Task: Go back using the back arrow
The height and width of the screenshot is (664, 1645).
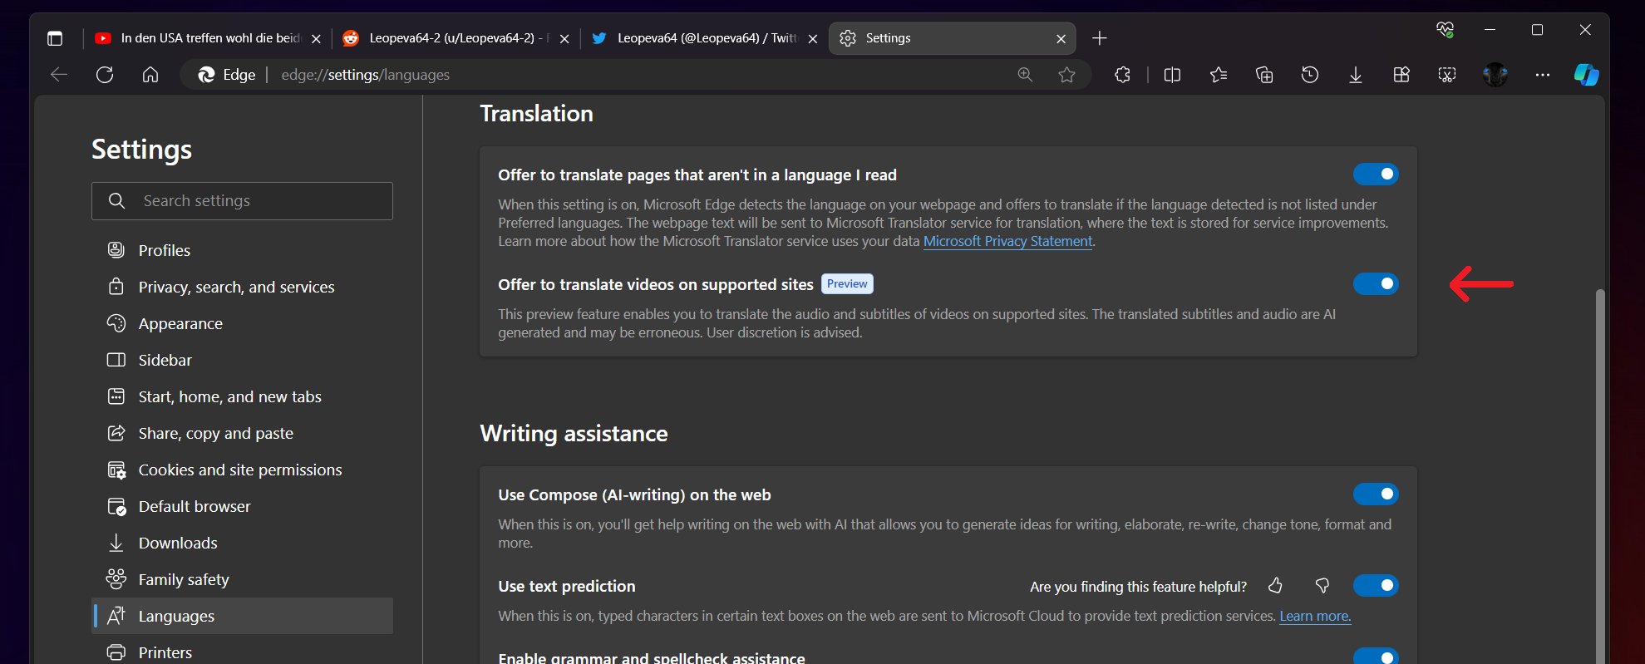Action: pos(59,75)
